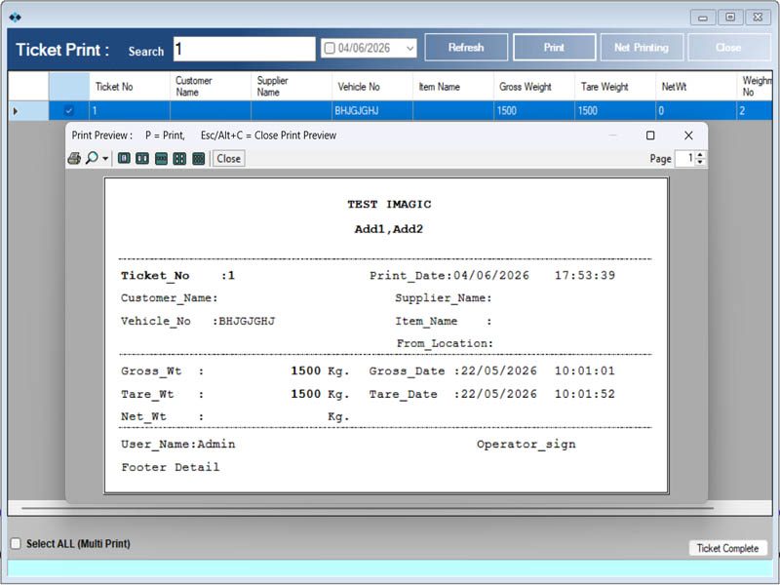
Task: Click the magnifier zoom icon in preview
Action: tap(92, 158)
